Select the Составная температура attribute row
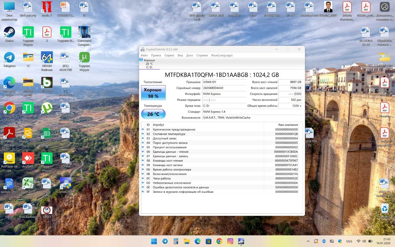Image resolution: width=395 pixels, height=247 pixels. 220,134
